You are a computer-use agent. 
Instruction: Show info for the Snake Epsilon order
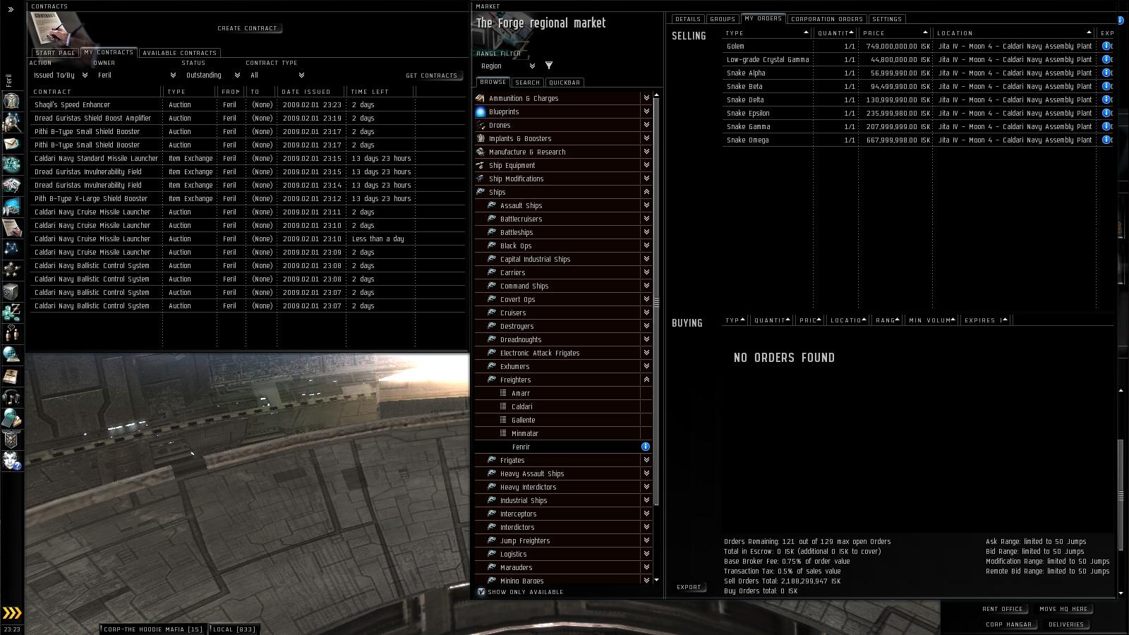(x=1106, y=113)
